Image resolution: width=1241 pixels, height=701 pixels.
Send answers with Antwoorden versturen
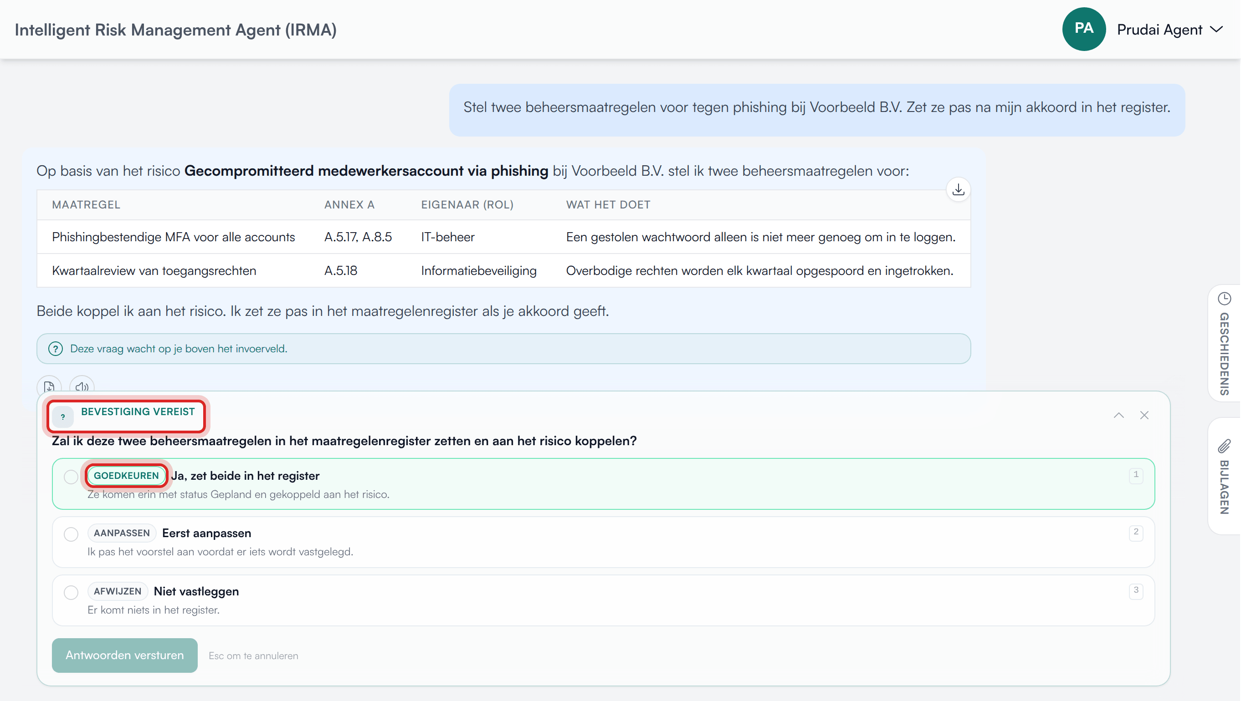(x=125, y=655)
